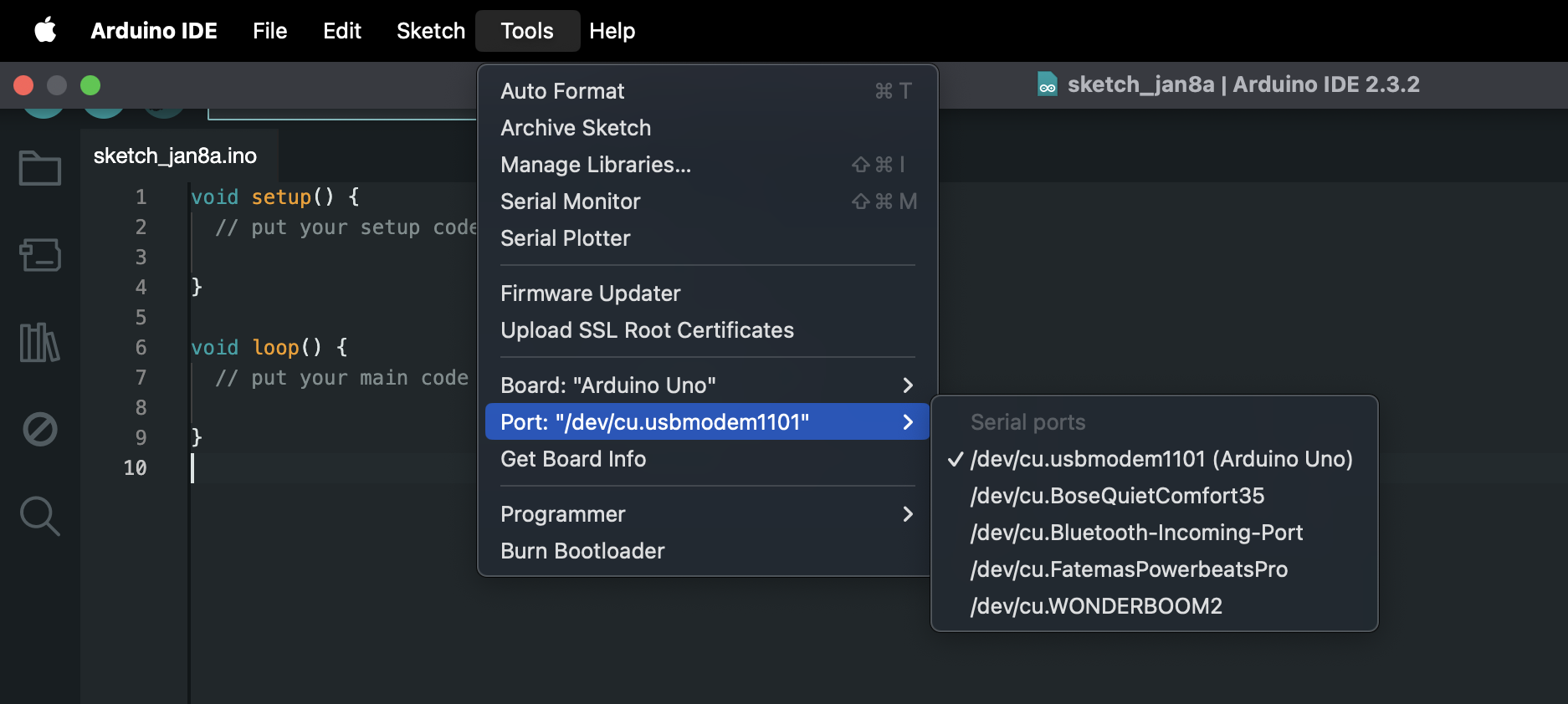Viewport: 1568px width, 704px height.
Task: Select port /dev/cu.Bluetooth-Incoming-Port
Action: 1155,533
